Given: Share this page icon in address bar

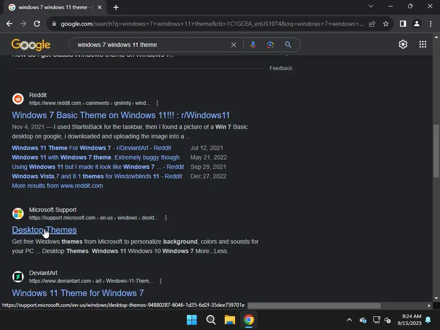Looking at the screenshot, I should click(372, 24).
